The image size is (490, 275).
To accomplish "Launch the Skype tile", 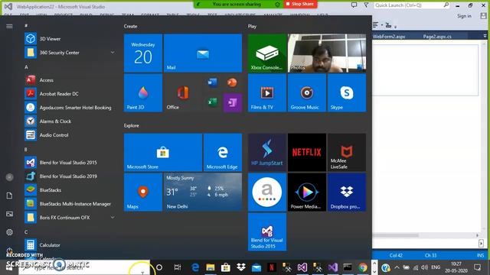I will pos(347,93).
